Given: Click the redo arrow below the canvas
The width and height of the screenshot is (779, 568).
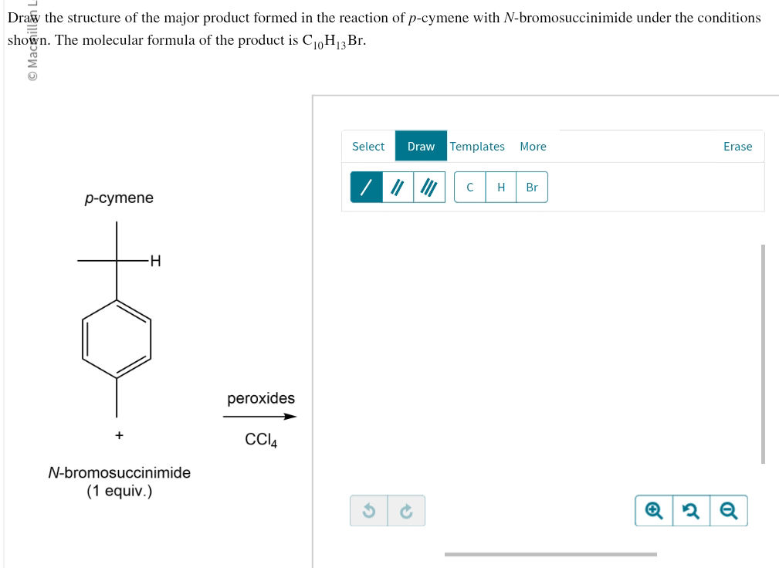Looking at the screenshot, I should pos(405,510).
